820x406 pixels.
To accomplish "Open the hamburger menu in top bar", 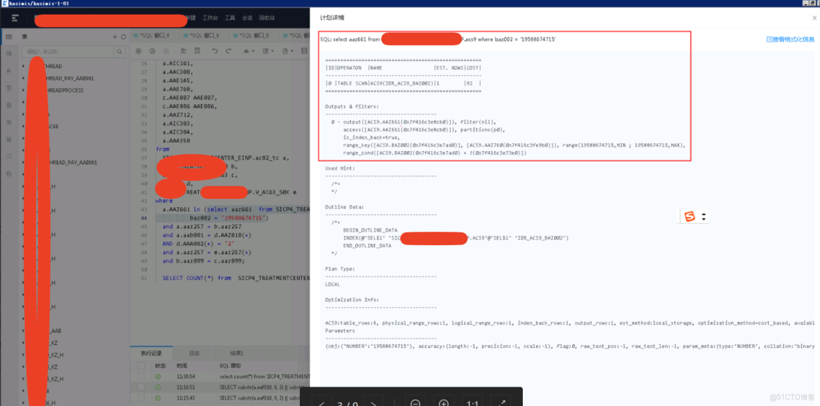I will tap(15, 18).
